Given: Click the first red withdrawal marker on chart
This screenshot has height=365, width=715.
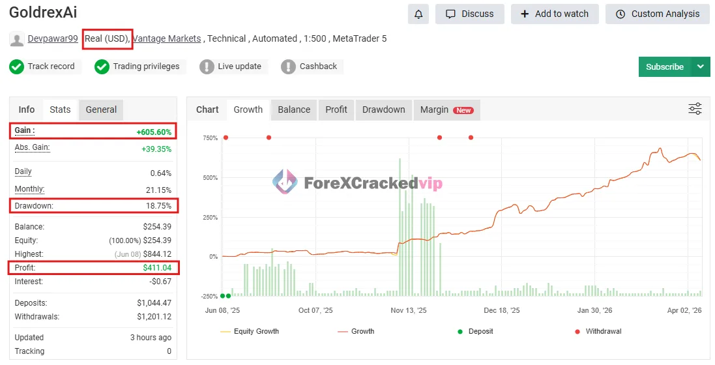Looking at the screenshot, I should point(226,138).
